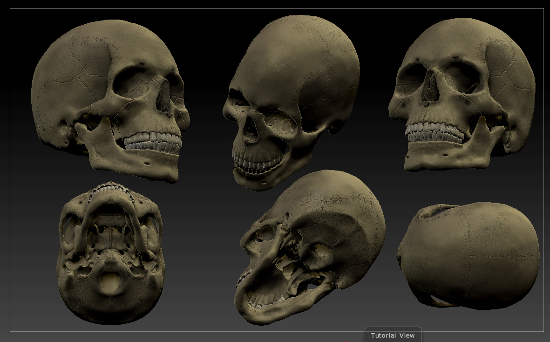550x342 pixels.
Task: Select the top-left skull side view
Action: tap(110, 101)
